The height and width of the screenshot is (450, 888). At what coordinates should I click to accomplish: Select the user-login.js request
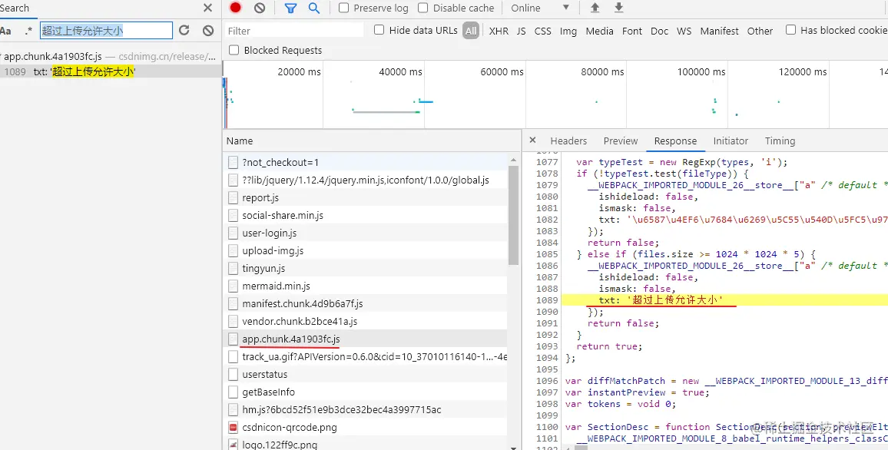coord(366,233)
